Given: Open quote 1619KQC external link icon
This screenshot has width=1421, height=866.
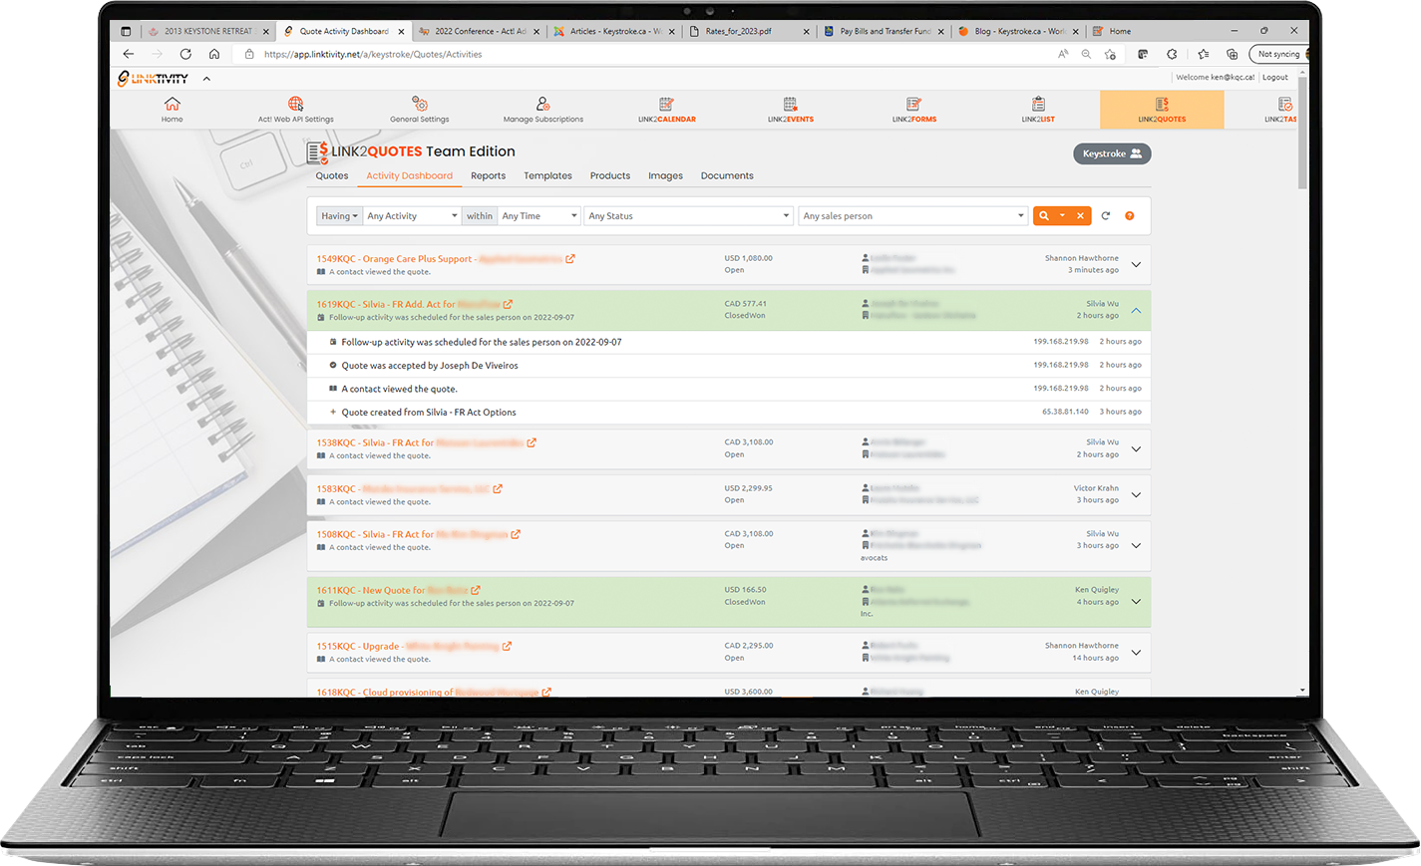Looking at the screenshot, I should click(x=508, y=305).
